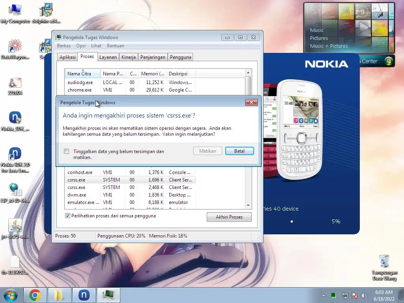Click the Action Center flag tray icon
404x303 pixels.
pyautogui.click(x=355, y=296)
